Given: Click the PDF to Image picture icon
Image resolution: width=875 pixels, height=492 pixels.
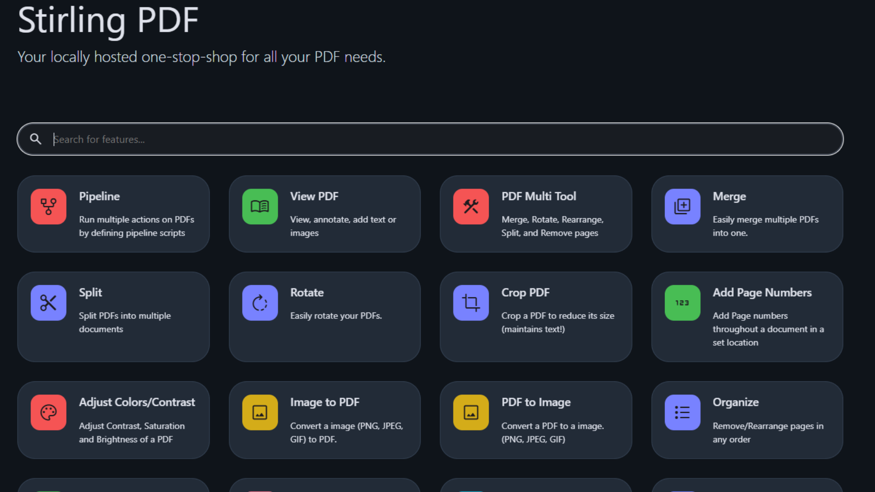Looking at the screenshot, I should (471, 412).
